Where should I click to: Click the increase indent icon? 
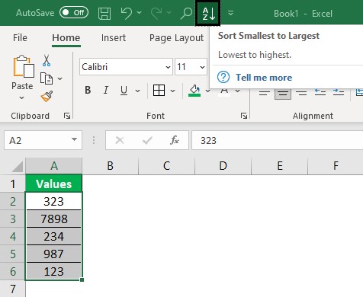click(339, 93)
